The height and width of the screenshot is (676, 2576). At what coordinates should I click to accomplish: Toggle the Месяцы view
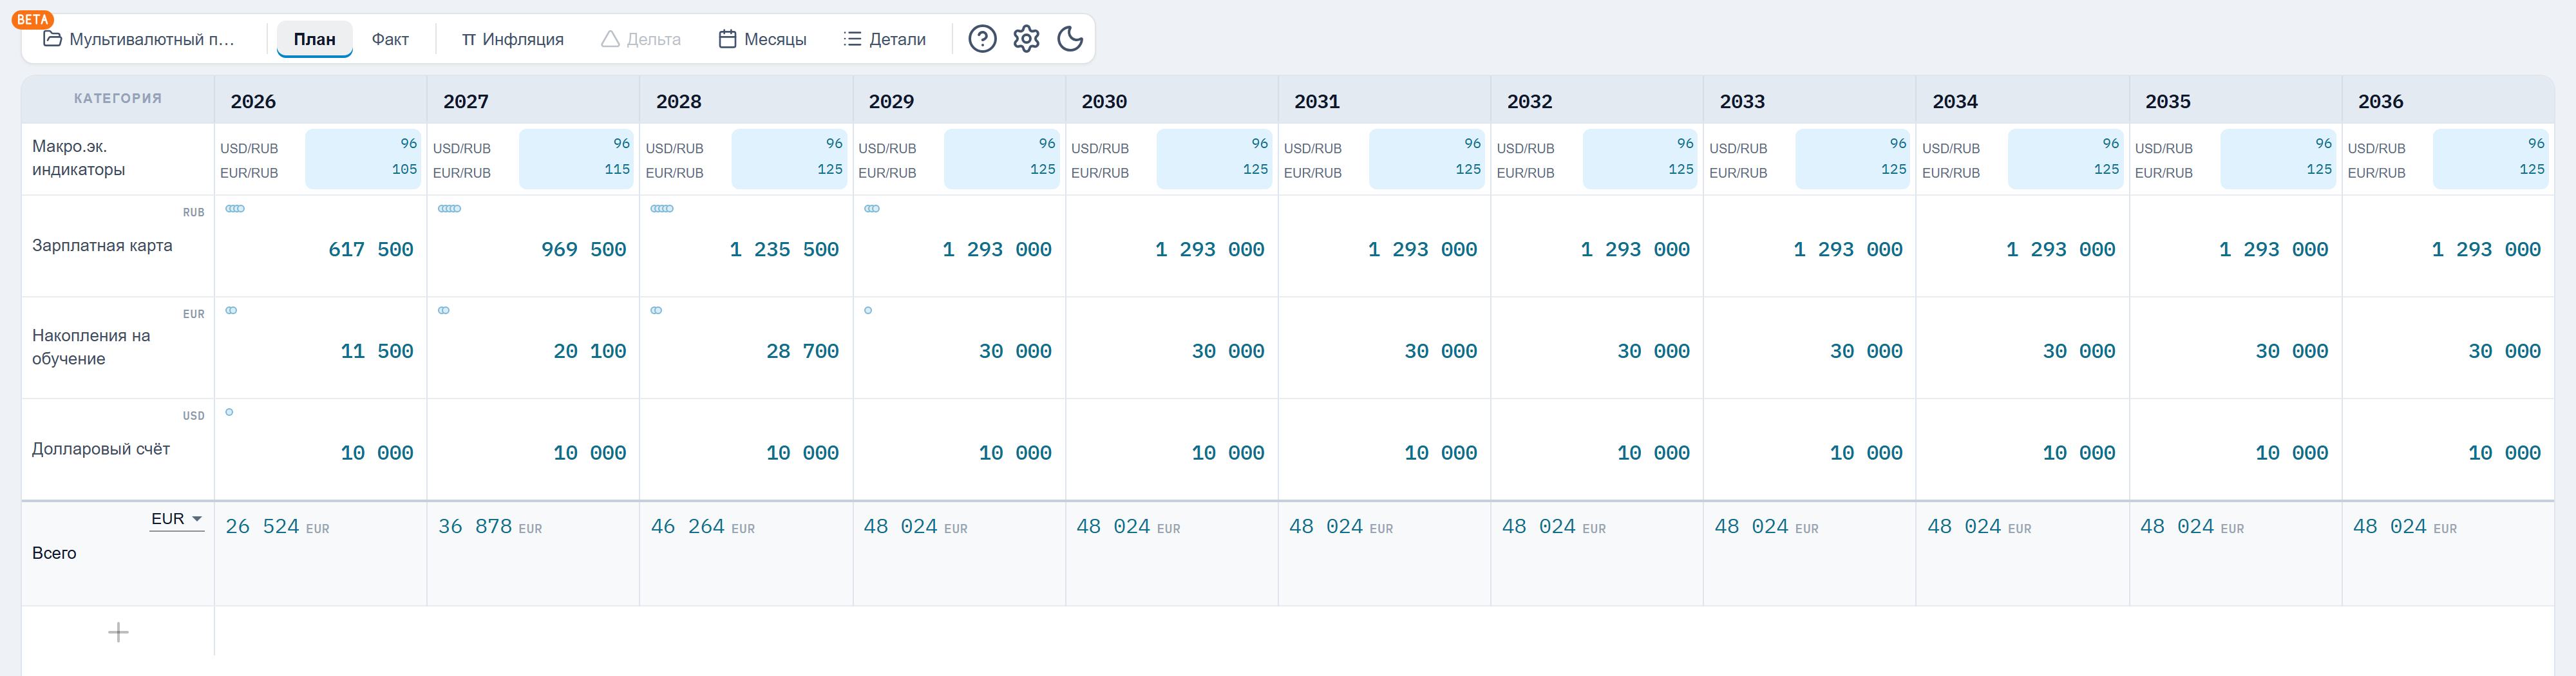tap(763, 39)
